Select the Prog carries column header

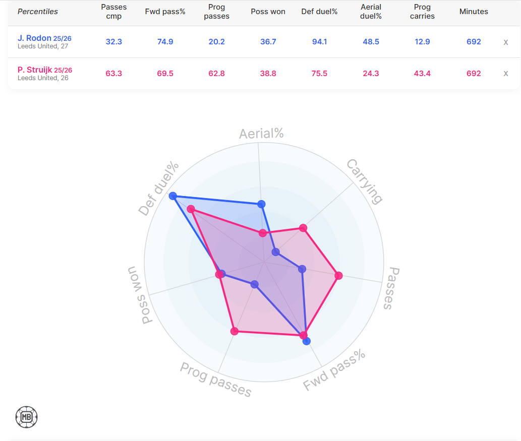[x=422, y=12]
